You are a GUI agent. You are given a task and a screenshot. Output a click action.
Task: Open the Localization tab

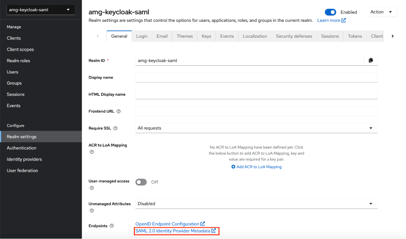[255, 36]
